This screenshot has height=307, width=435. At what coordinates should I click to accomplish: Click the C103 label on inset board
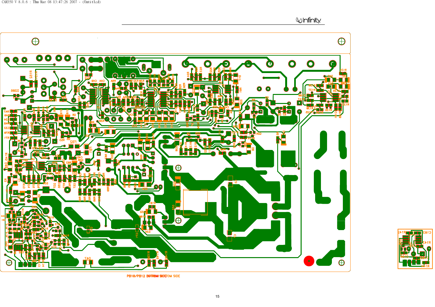tap(427, 232)
